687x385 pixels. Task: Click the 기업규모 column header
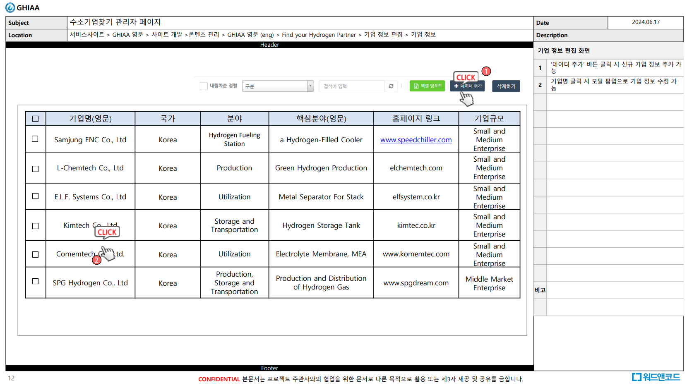489,119
